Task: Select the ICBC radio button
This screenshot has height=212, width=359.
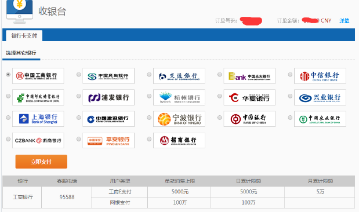Action: 8,74
